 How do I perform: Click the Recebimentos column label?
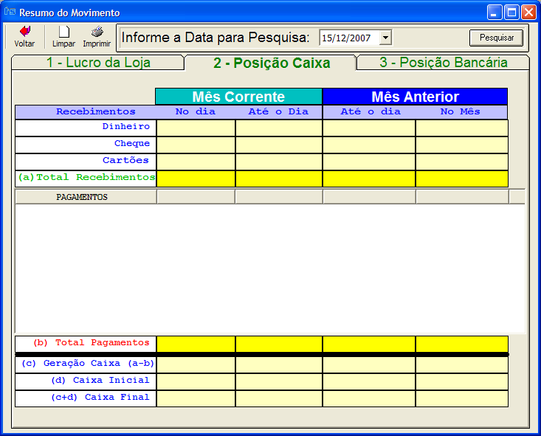(95, 111)
